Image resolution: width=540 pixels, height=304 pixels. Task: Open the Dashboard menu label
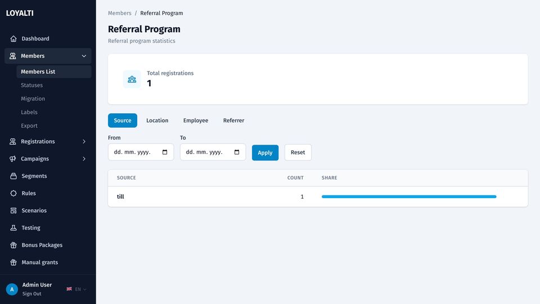(x=35, y=39)
